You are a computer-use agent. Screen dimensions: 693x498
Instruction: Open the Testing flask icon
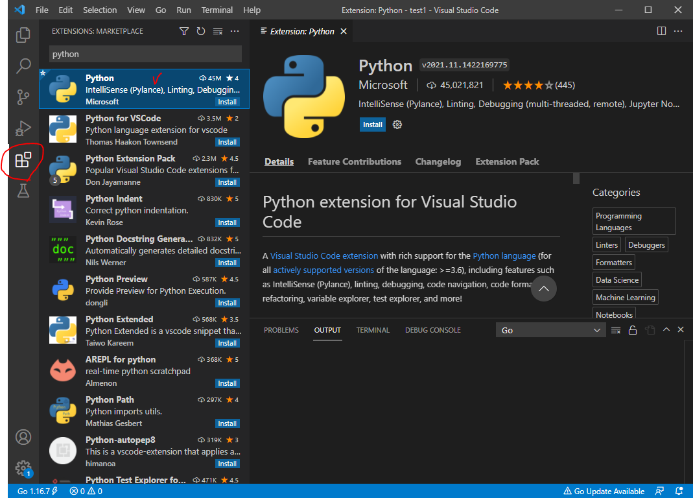23,191
